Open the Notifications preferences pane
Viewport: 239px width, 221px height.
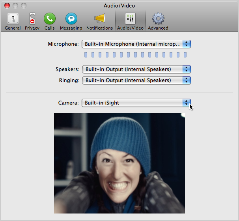99,21
